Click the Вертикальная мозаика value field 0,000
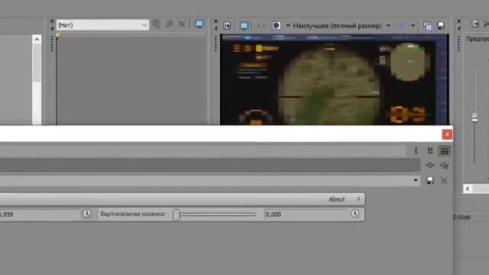The width and height of the screenshot is (489, 275). point(306,214)
